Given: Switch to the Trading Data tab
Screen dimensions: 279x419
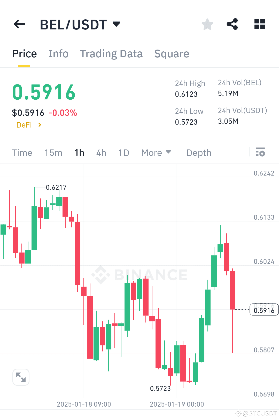Looking at the screenshot, I should pyautogui.click(x=111, y=53).
